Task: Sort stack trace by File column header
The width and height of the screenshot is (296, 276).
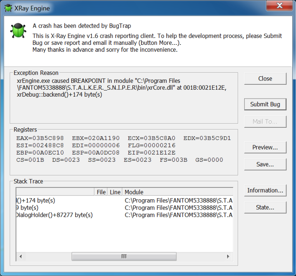Action: 101,192
